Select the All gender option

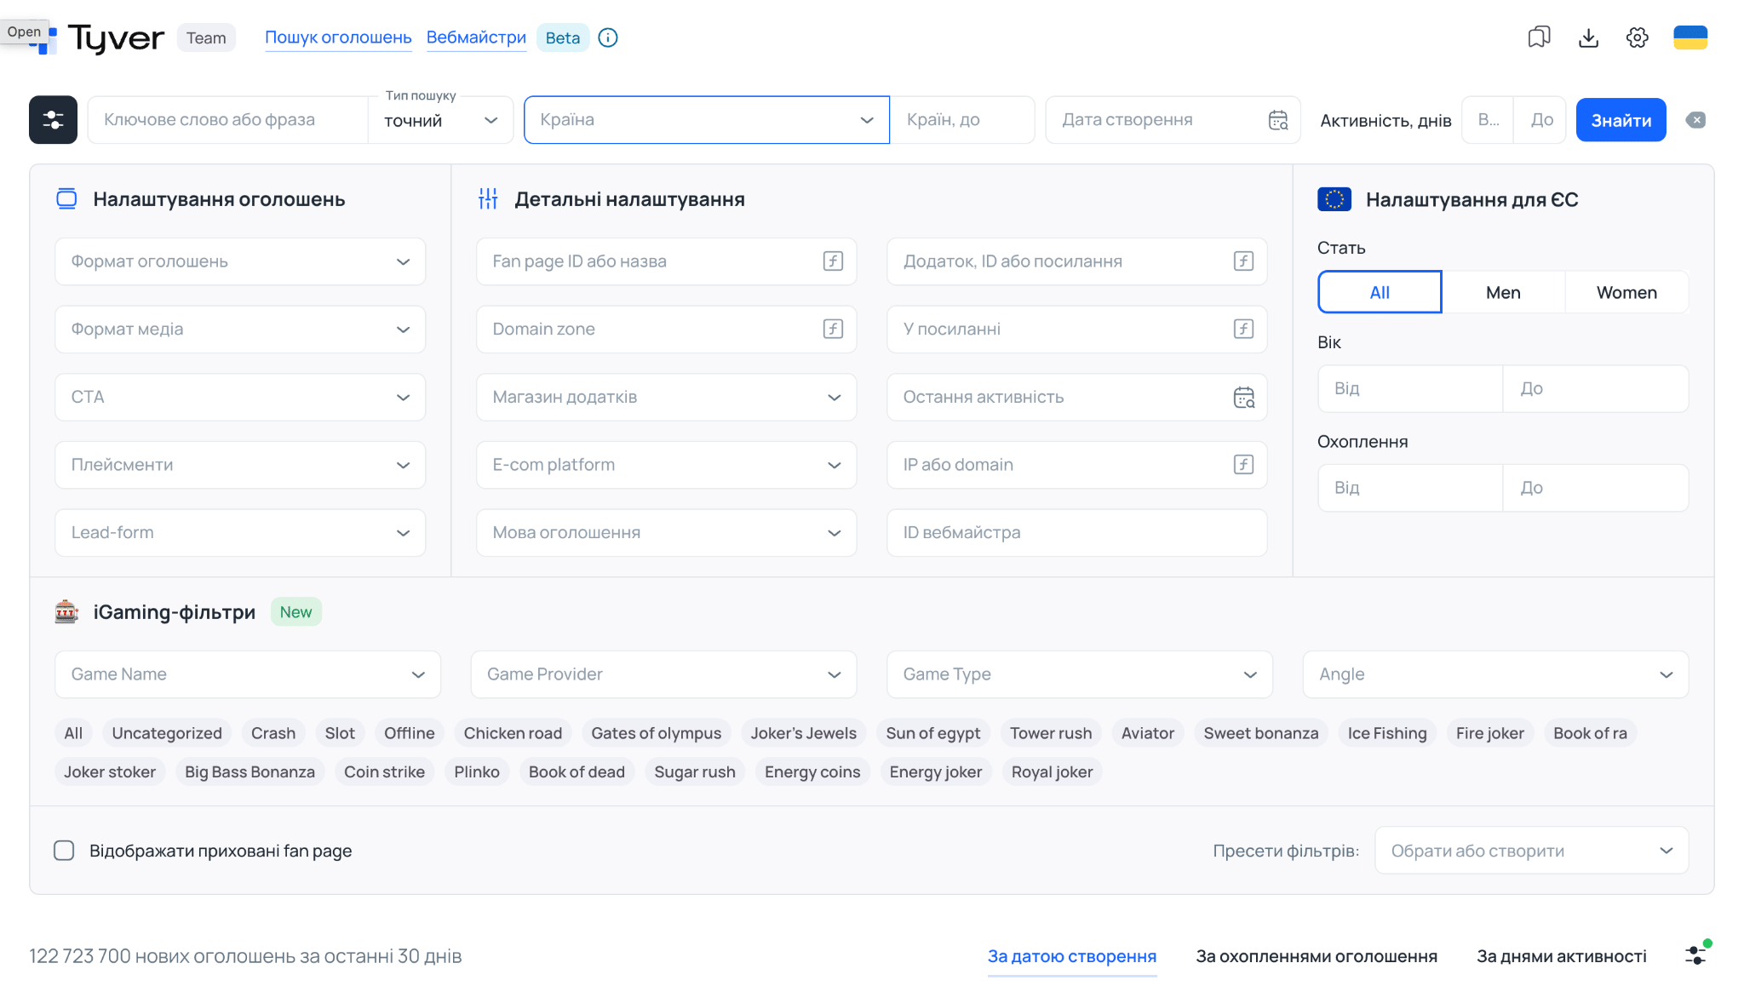[x=1380, y=292]
